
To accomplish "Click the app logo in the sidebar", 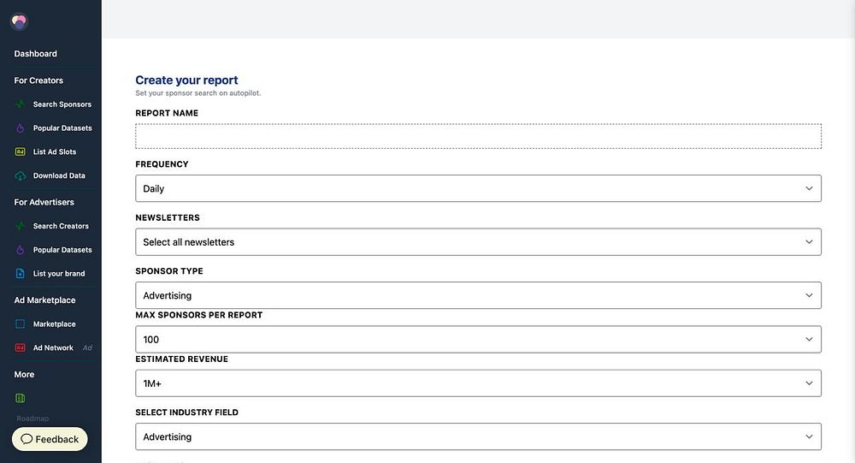I will click(19, 22).
